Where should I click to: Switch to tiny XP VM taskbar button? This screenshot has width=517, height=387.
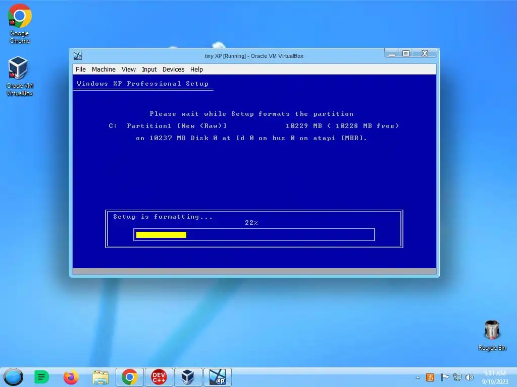point(217,377)
